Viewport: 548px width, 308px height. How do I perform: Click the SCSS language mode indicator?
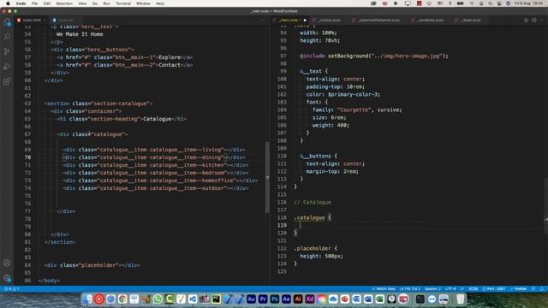pos(473,289)
